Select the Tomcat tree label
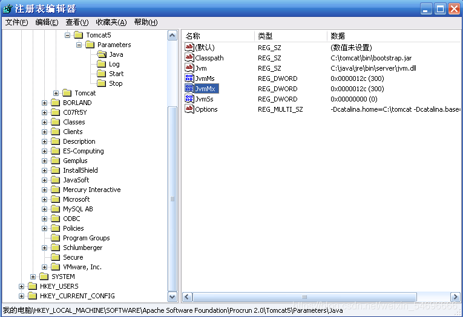Viewport: 463px width, 317px height. [x=85, y=93]
